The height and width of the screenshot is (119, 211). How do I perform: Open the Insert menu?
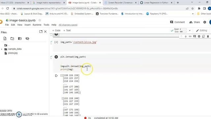(x=27, y=25)
